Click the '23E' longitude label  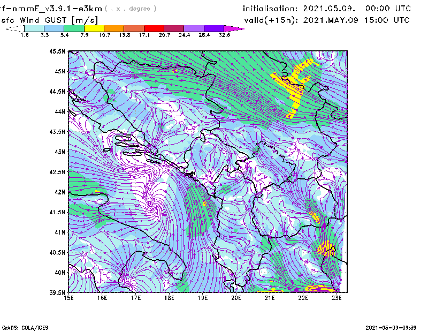pyautogui.click(x=337, y=298)
